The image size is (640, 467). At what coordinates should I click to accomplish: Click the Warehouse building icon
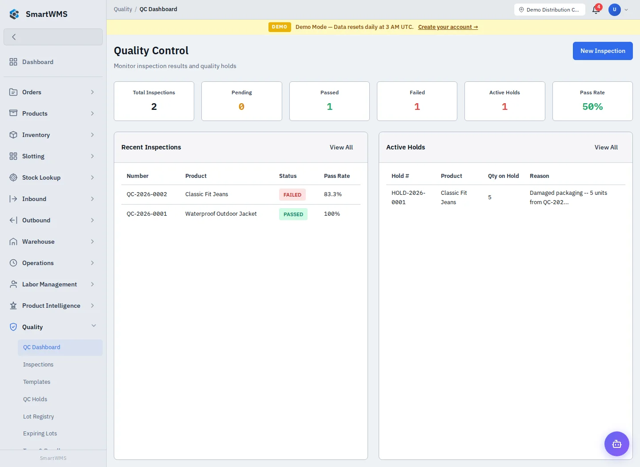click(x=13, y=242)
